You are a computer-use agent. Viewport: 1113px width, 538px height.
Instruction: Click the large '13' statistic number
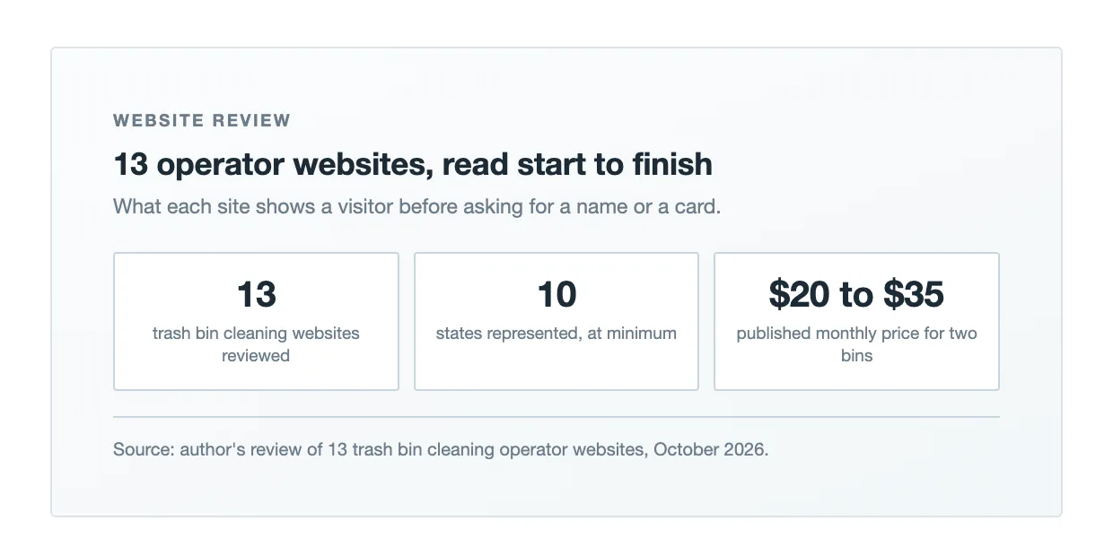pos(256,294)
